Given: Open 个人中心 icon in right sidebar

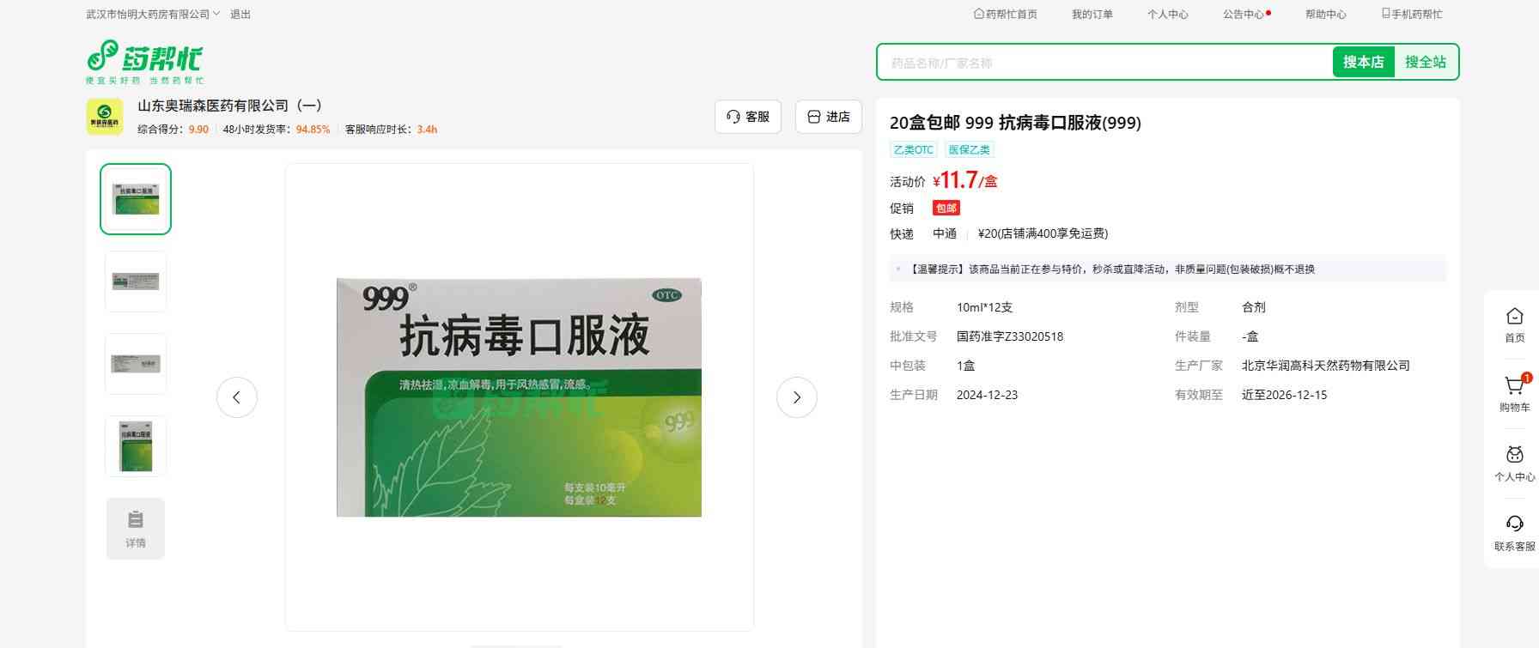Looking at the screenshot, I should pos(1514,457).
